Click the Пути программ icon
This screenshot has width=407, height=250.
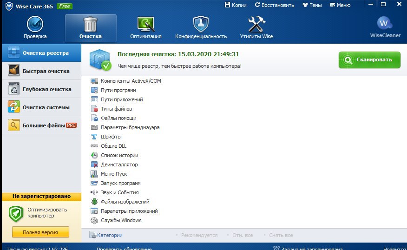pos(94,90)
